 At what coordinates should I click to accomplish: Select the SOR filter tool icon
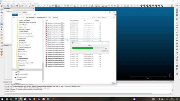pos(59,6)
